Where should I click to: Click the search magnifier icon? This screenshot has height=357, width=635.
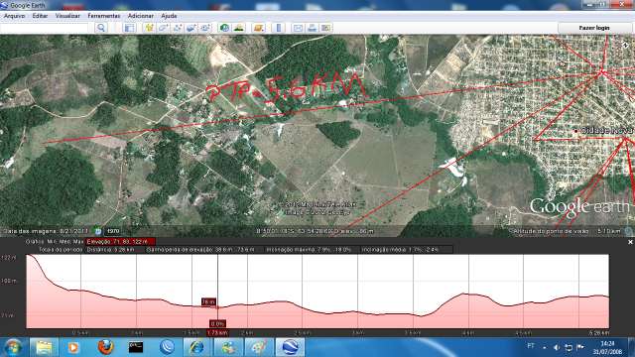[101, 28]
